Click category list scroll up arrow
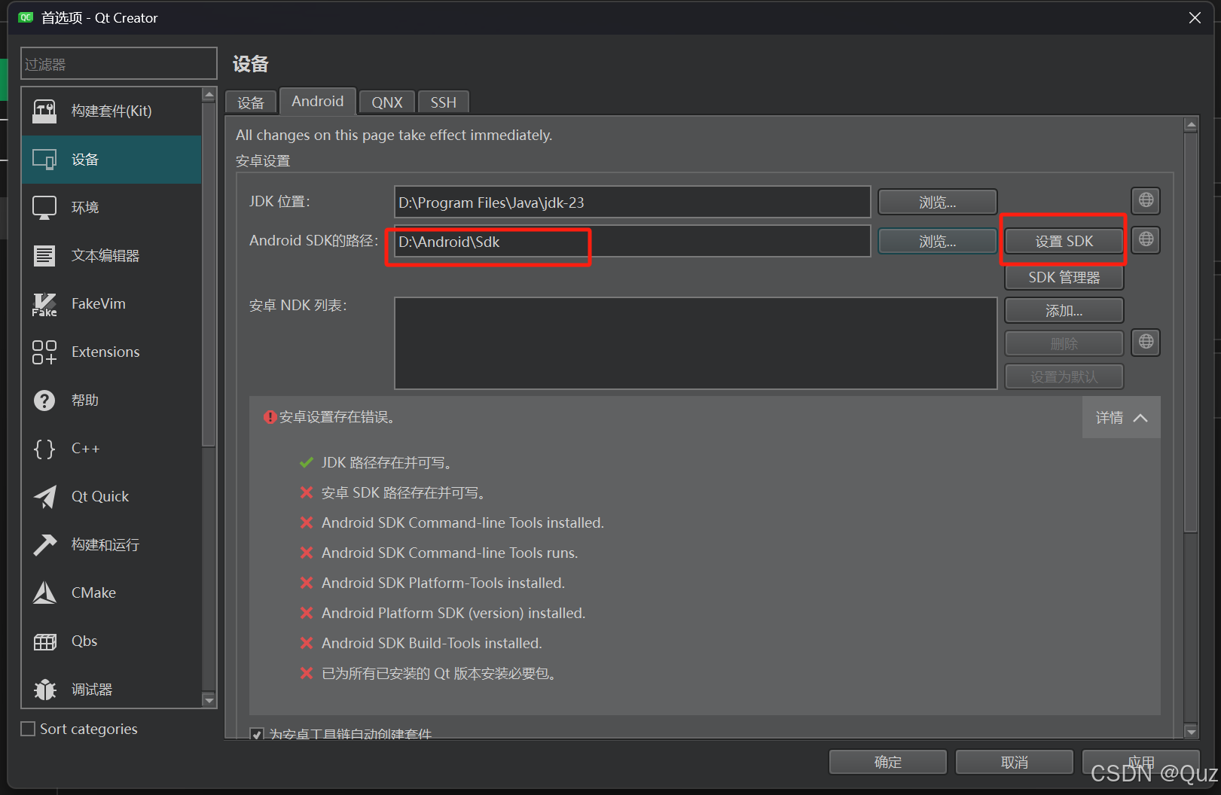This screenshot has width=1221, height=795. click(209, 95)
